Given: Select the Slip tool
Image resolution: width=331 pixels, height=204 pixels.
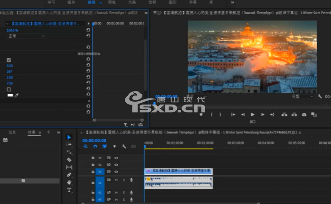Looking at the screenshot, I should pyautogui.click(x=69, y=167).
